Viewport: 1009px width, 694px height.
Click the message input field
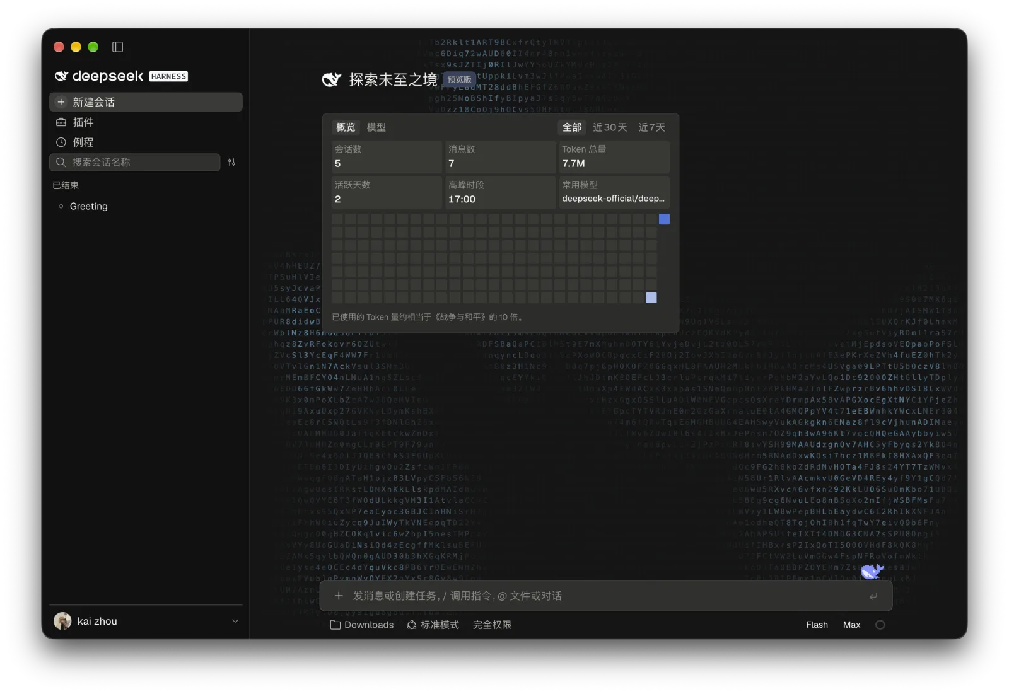[x=605, y=596]
